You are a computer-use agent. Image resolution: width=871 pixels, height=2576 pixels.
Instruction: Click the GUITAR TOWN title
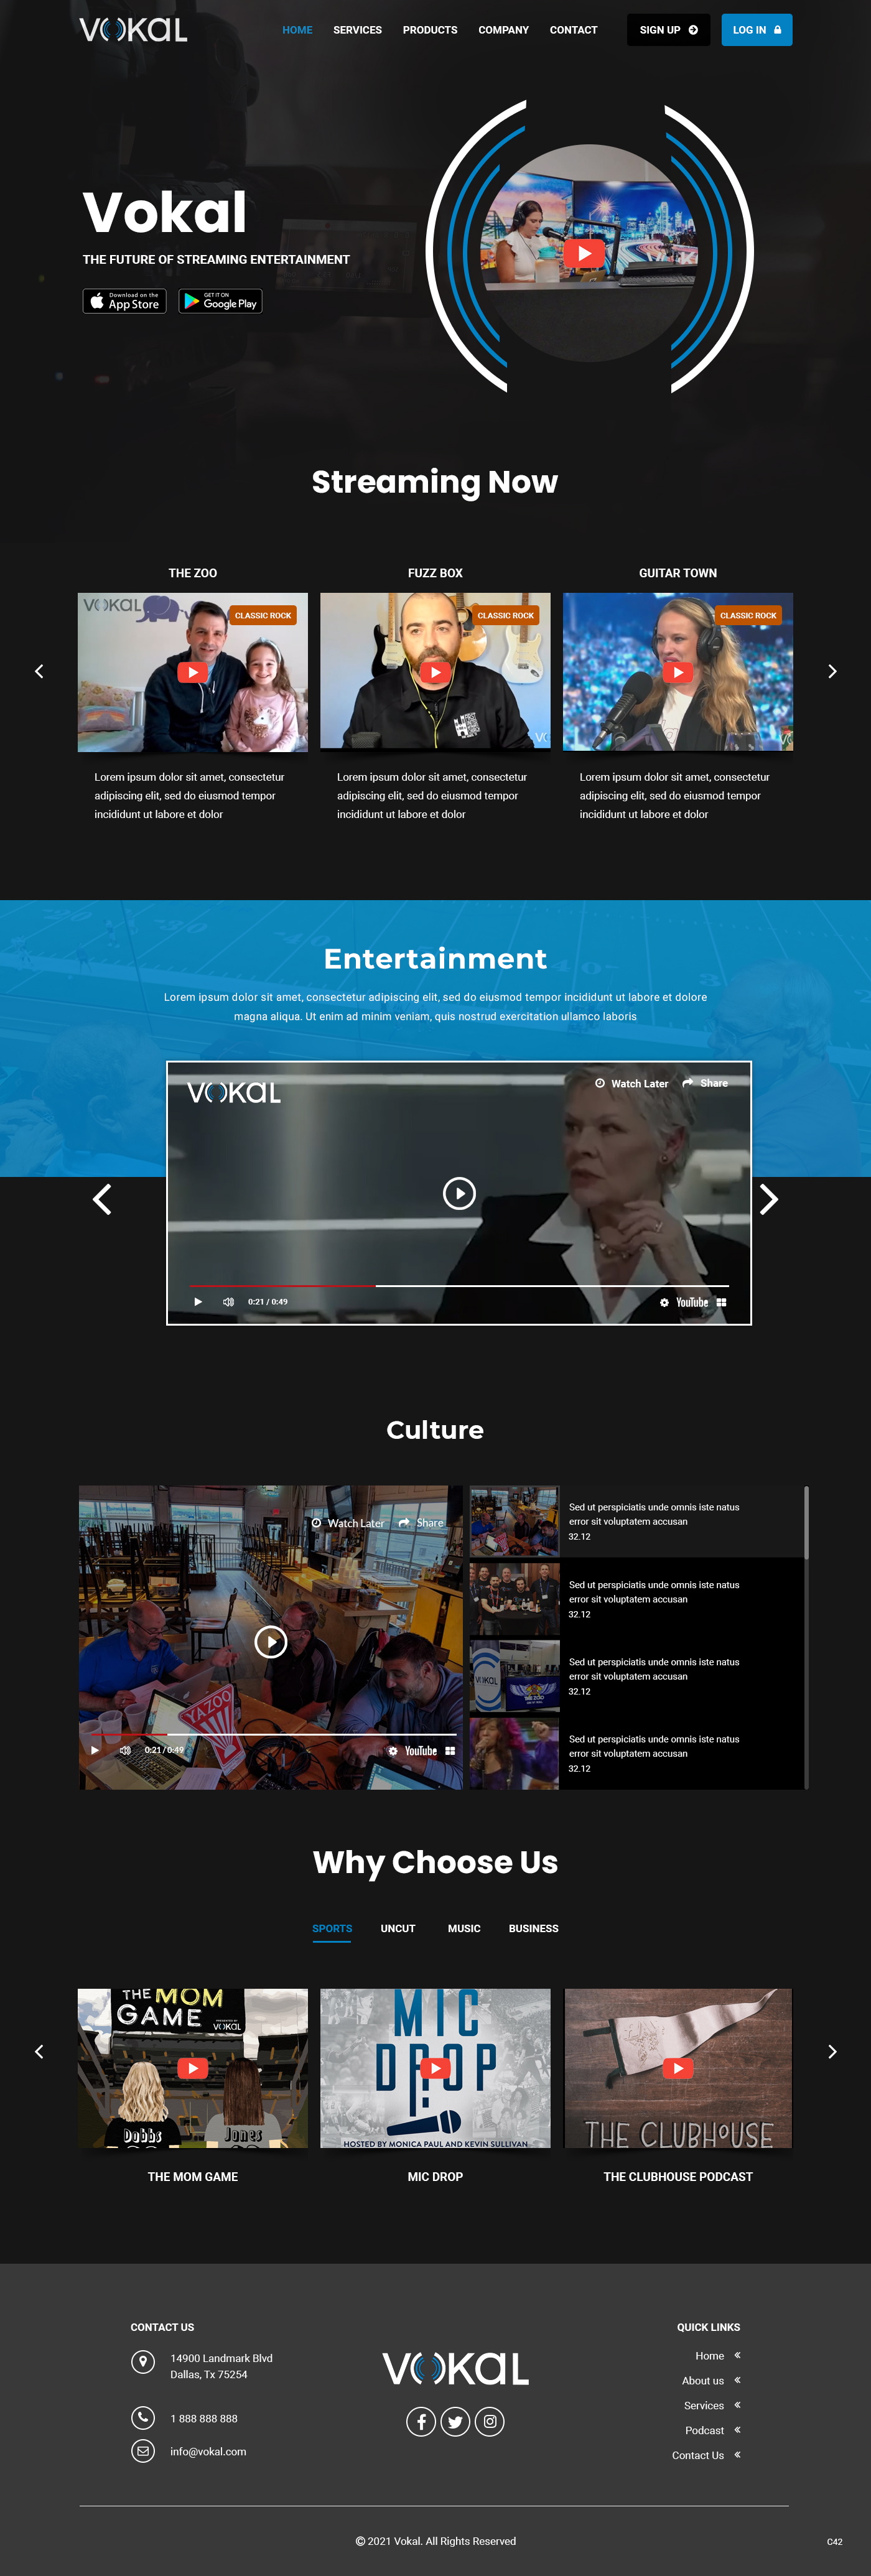pyautogui.click(x=678, y=573)
